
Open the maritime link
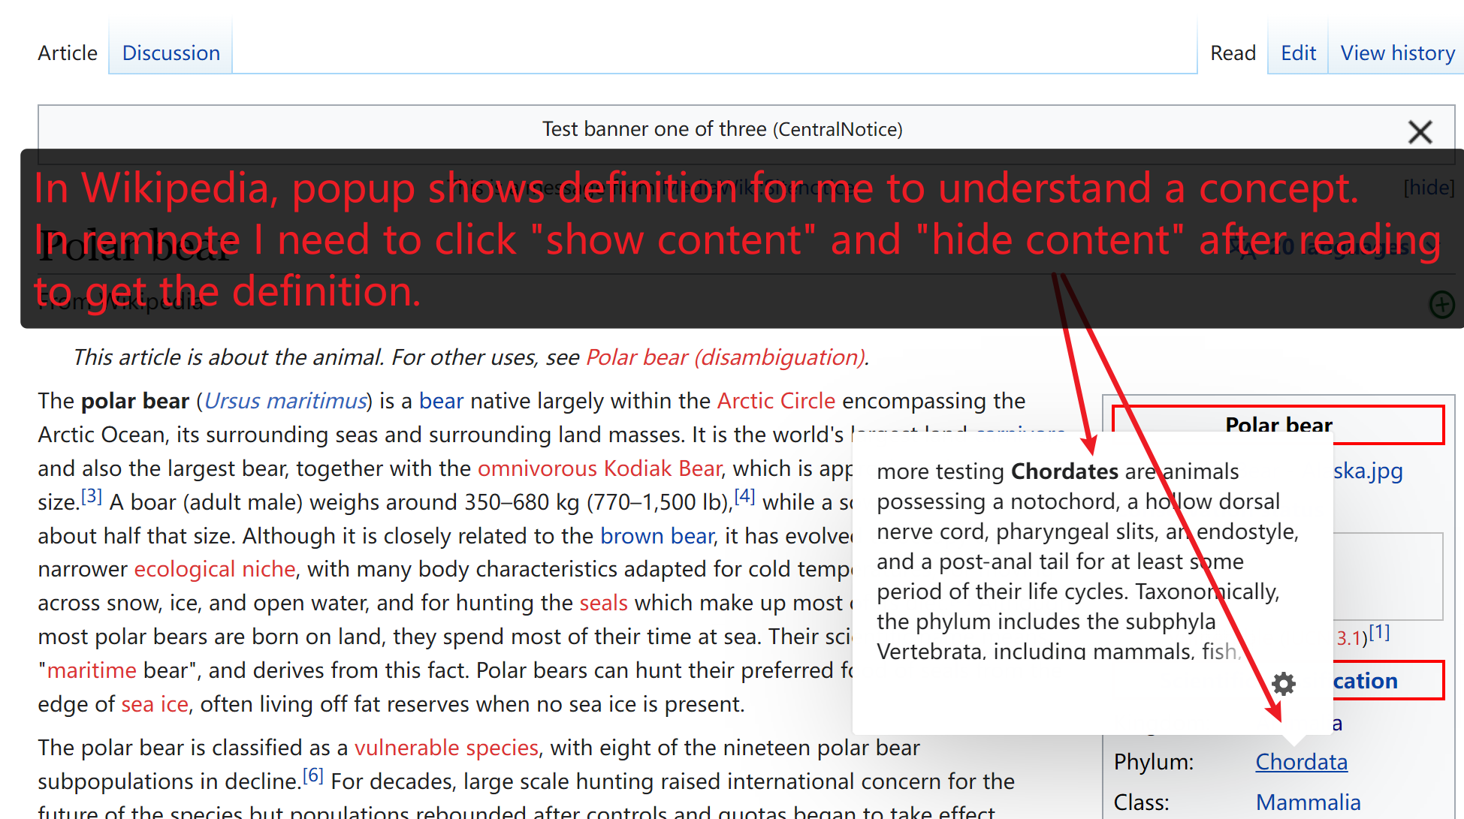coord(92,670)
